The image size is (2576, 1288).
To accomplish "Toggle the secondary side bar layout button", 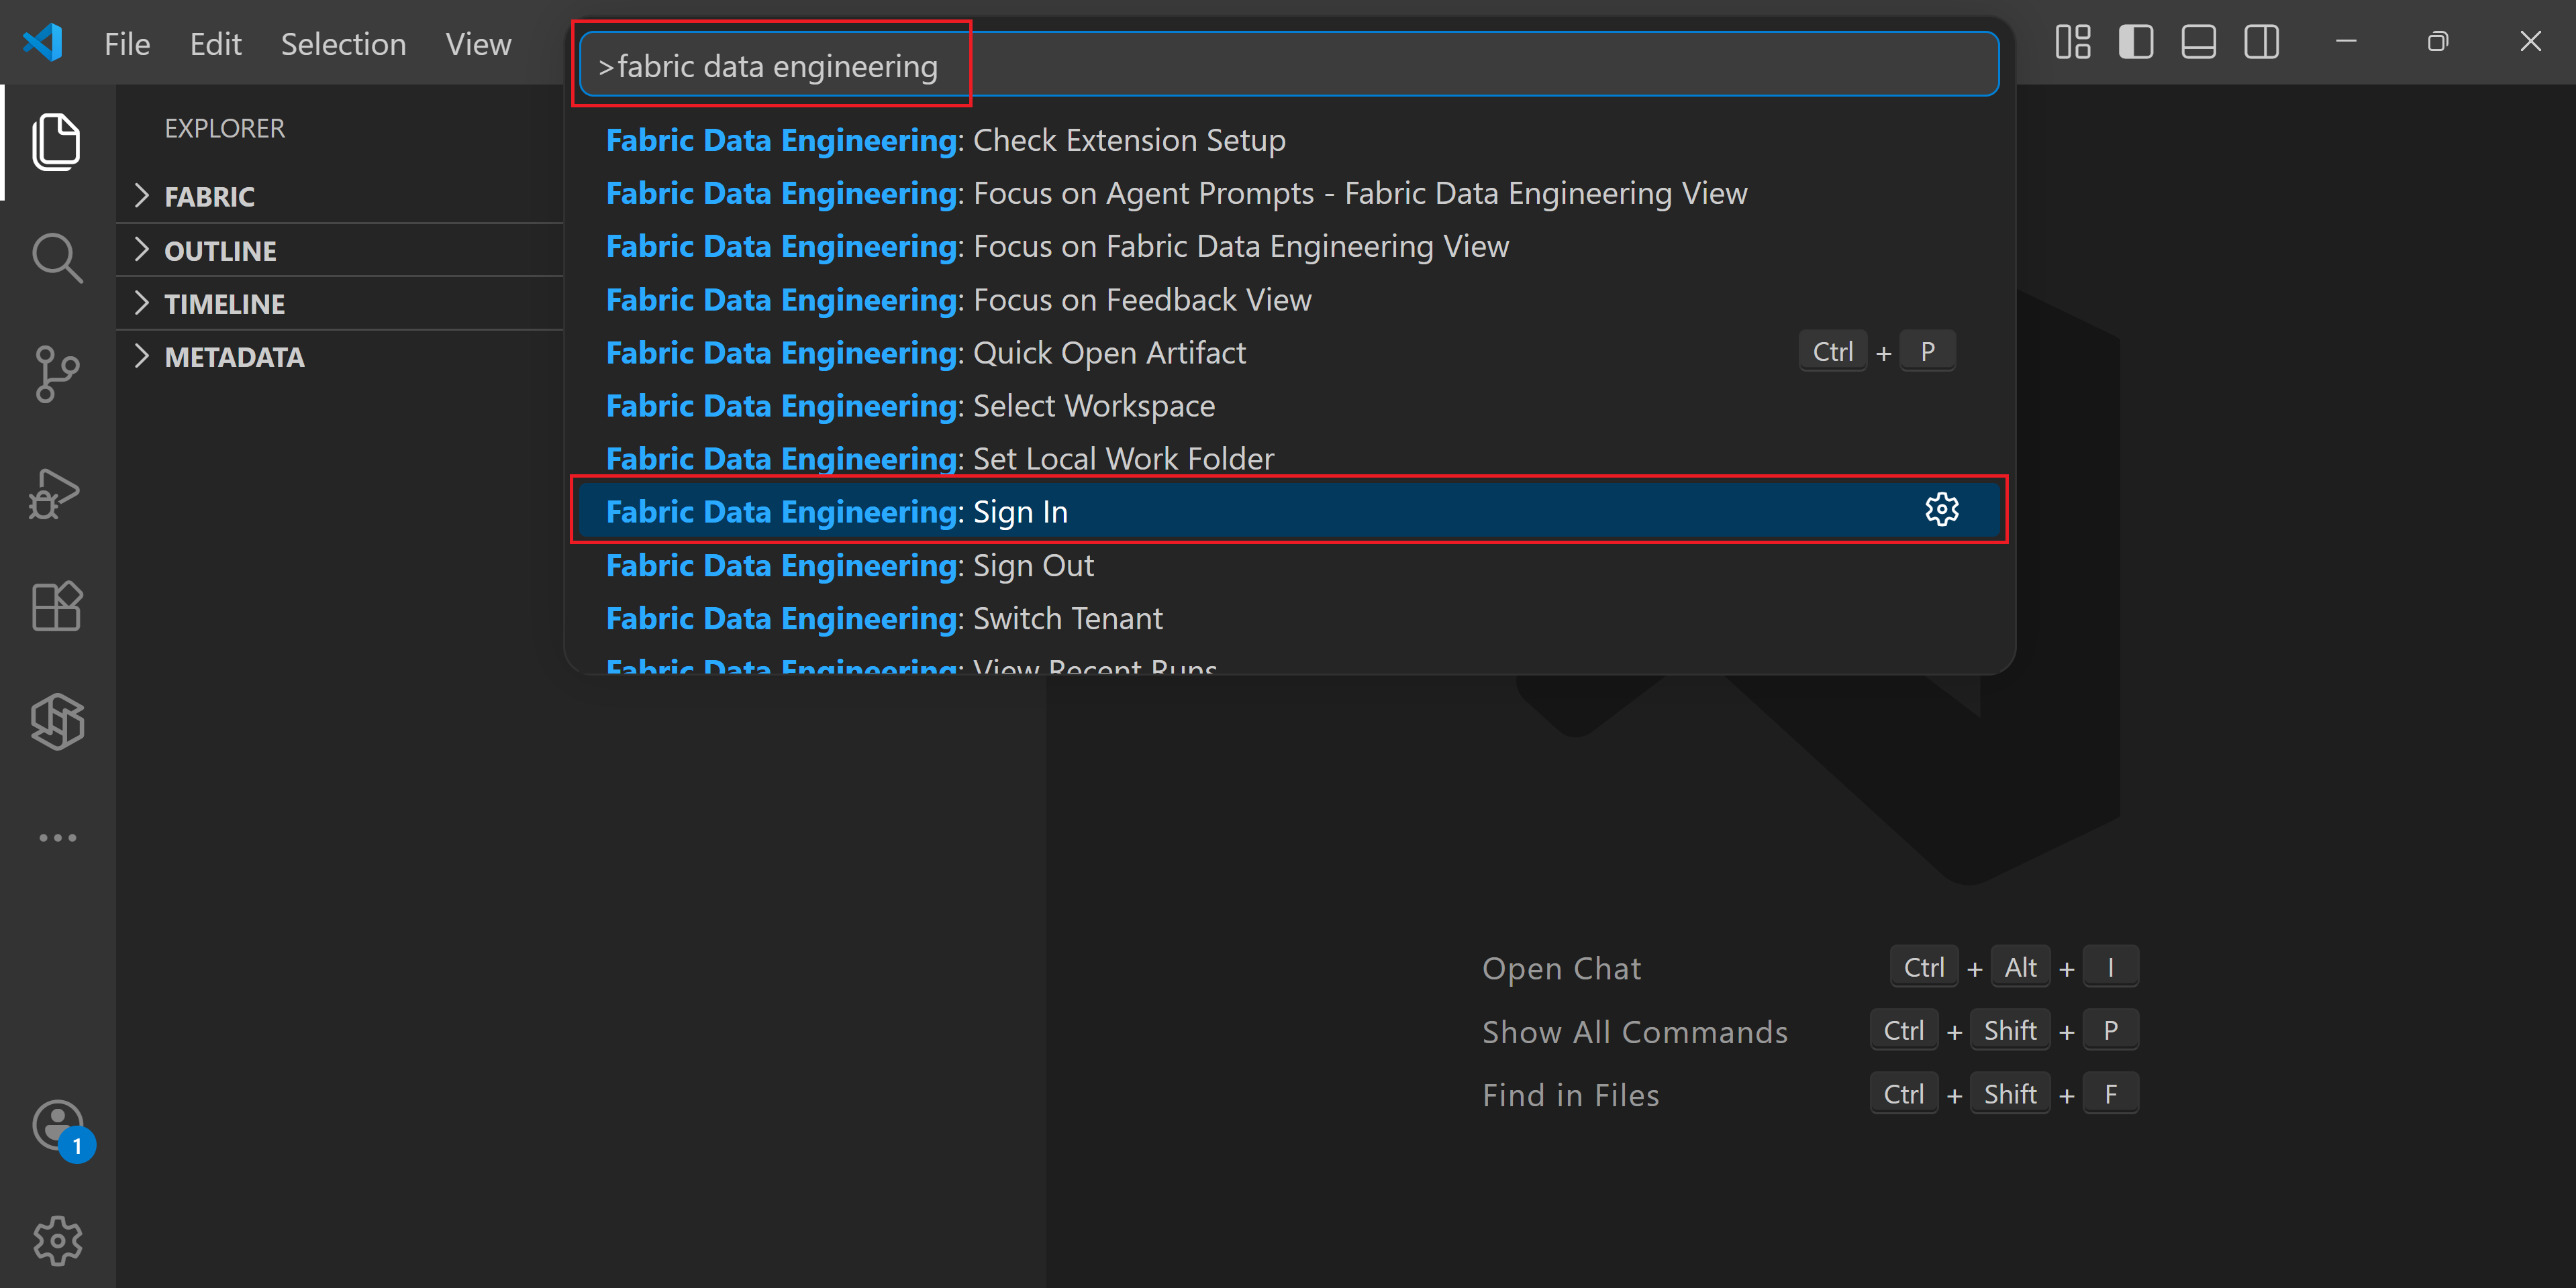I will (2261, 42).
